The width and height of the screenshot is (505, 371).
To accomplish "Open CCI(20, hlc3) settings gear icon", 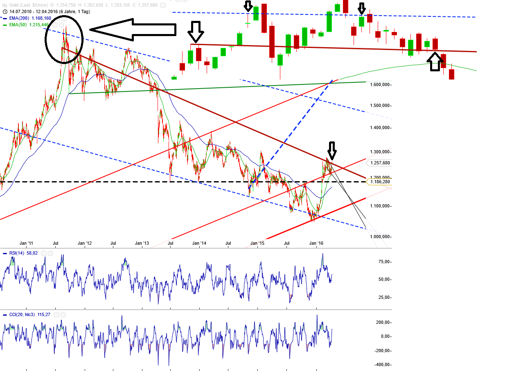I will click(x=56, y=315).
